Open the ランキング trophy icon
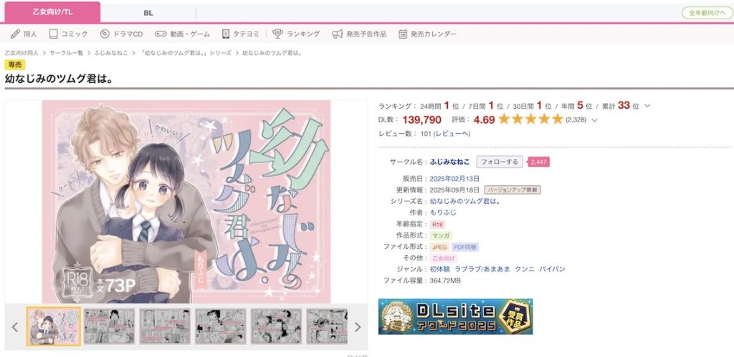The height and width of the screenshot is (357, 734). pos(277,34)
